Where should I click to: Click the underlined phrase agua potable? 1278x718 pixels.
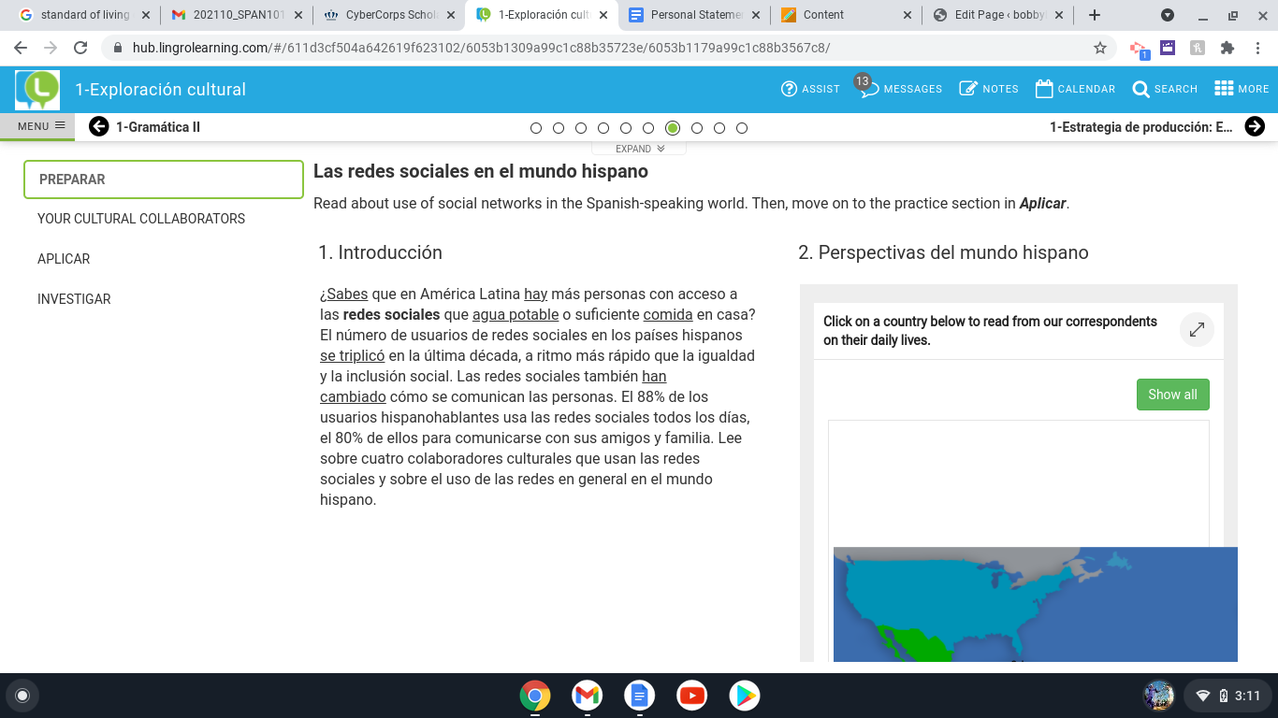pyautogui.click(x=516, y=314)
